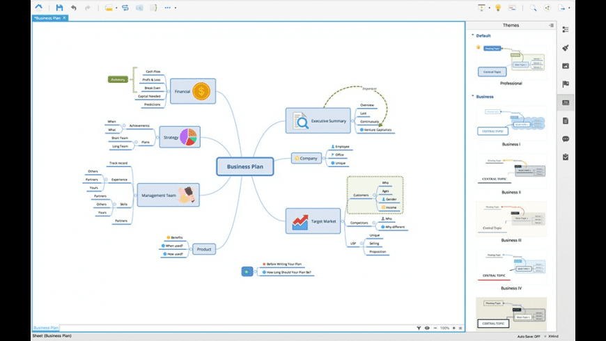Open the Comments sidebar panel
Screen dimensions: 606x341
pyautogui.click(x=566, y=139)
